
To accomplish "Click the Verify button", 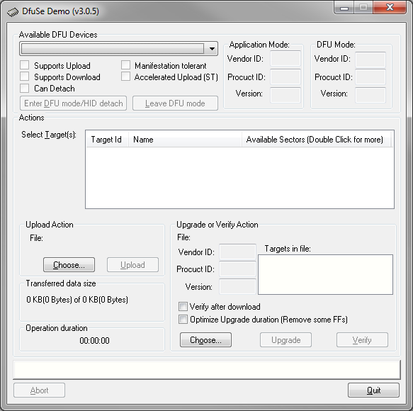I will point(362,340).
